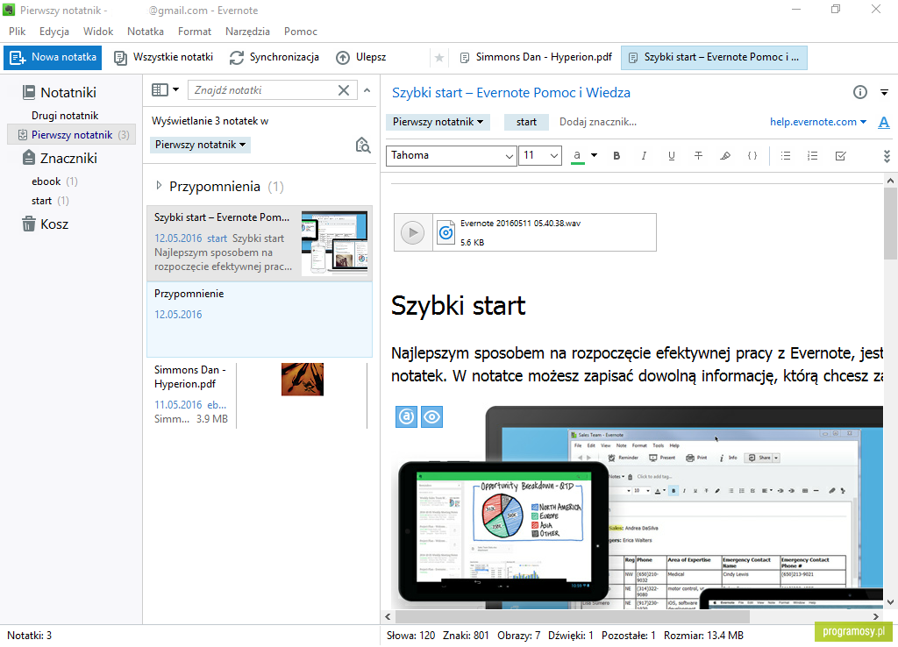898x647 pixels.
Task: Click Dodaj znacznik field
Action: (598, 122)
